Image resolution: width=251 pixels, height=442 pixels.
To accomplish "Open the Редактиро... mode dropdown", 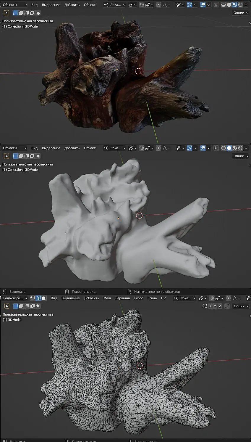I will point(15,298).
